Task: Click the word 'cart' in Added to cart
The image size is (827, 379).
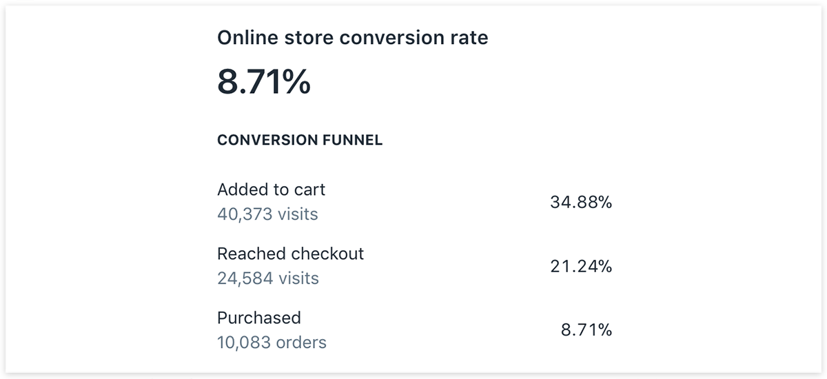Action: (x=310, y=189)
